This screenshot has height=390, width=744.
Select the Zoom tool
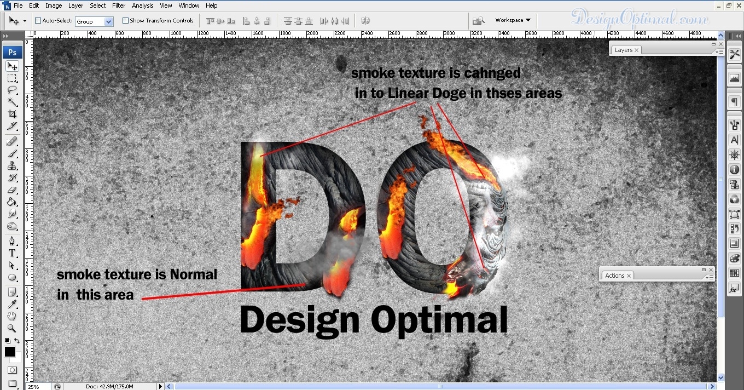point(12,329)
